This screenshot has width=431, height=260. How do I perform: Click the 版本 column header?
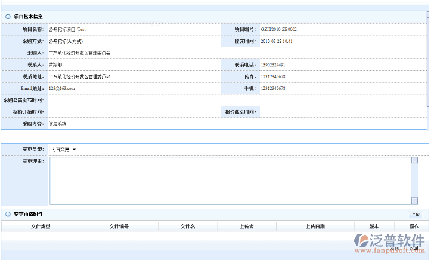click(374, 227)
